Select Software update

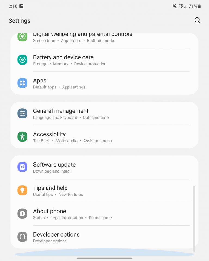[104, 167]
